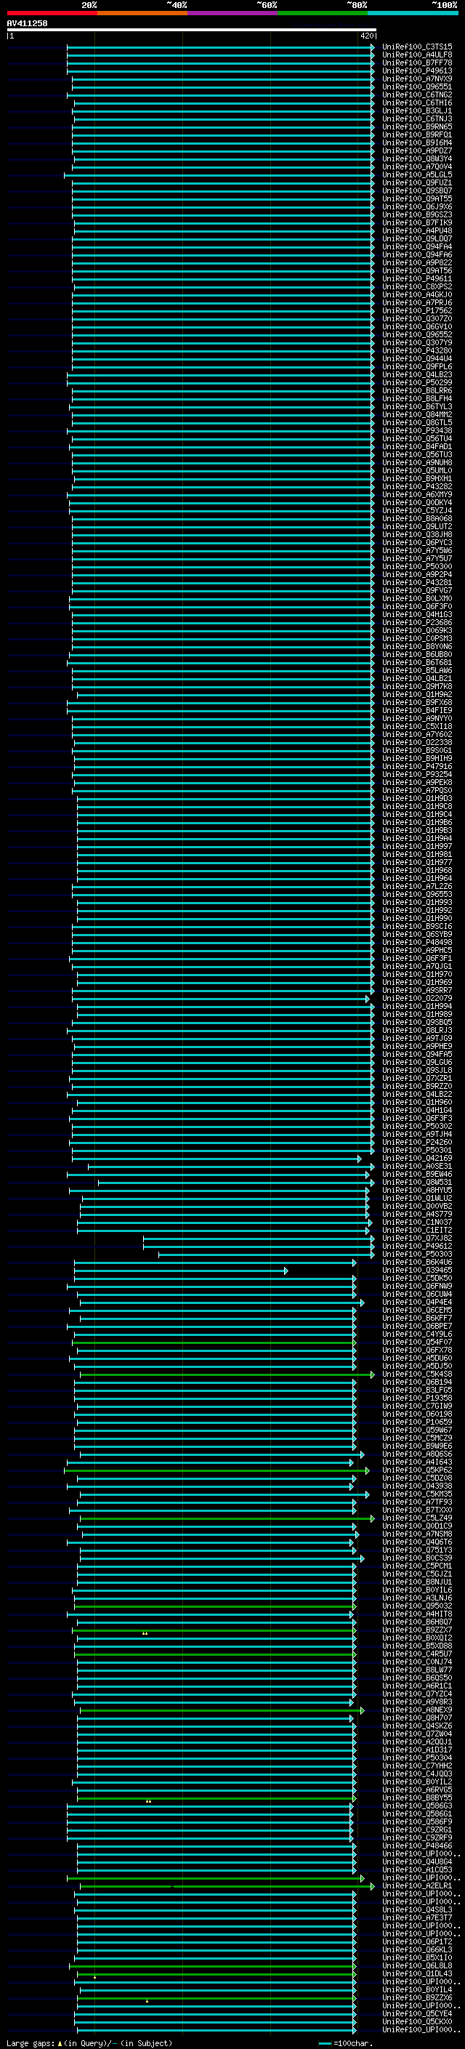The width and height of the screenshot is (465, 2049).
Task: Click the orange ~40% identity legend segment
Action: click(x=142, y=13)
